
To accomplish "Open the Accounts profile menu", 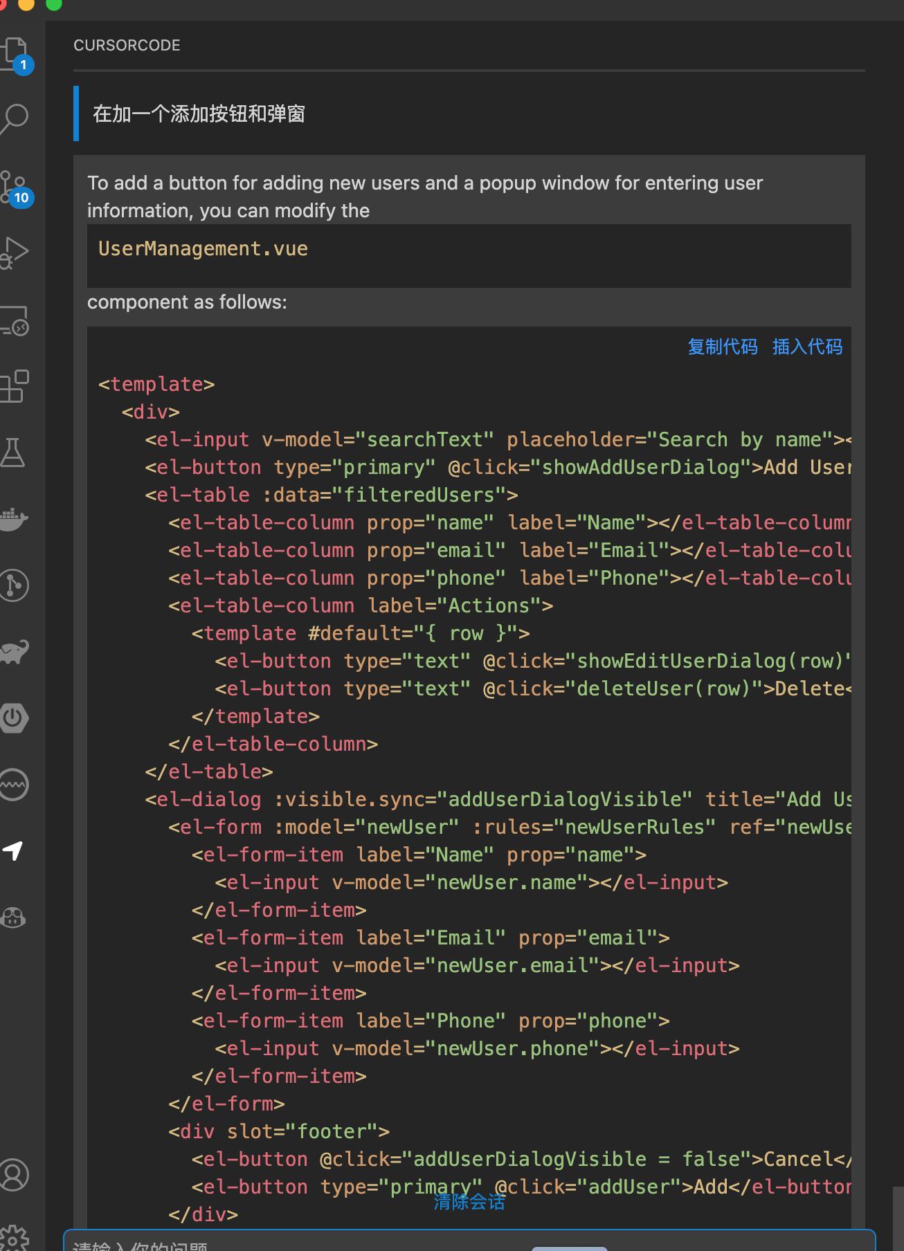I will pos(14,1174).
